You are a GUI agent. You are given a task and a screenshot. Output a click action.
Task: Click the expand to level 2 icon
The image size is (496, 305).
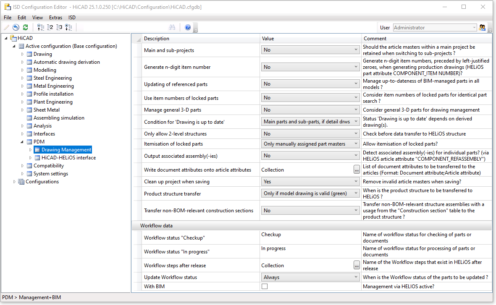coord(50,28)
